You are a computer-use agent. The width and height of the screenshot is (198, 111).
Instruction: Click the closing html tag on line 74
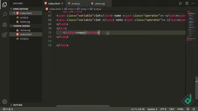click(62, 45)
